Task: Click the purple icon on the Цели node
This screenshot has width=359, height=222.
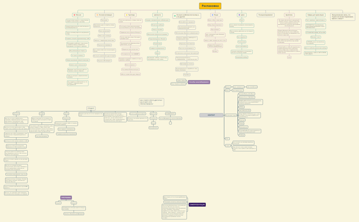Action: coord(239,15)
